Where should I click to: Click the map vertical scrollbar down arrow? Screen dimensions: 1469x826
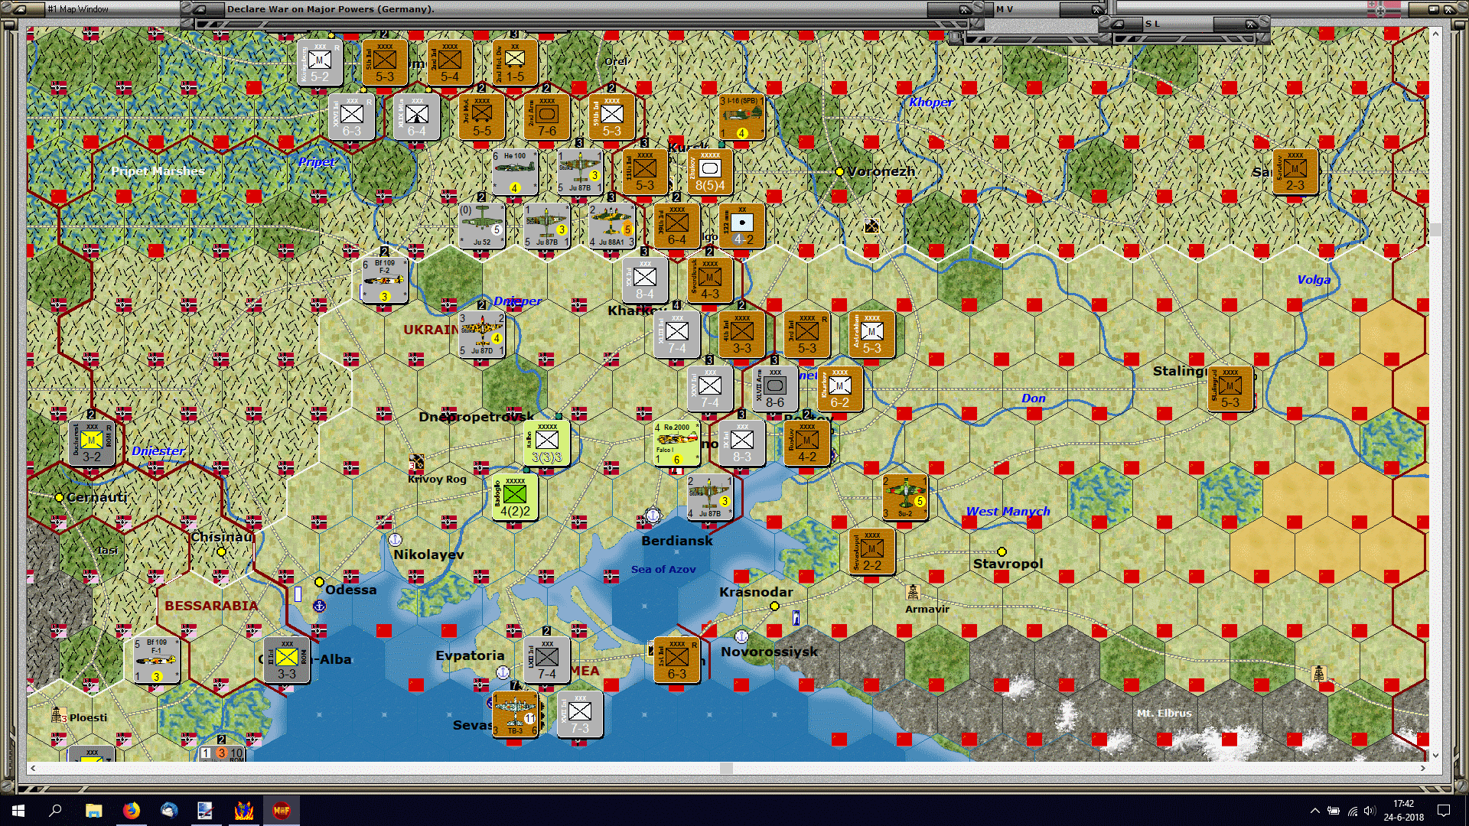[1435, 756]
